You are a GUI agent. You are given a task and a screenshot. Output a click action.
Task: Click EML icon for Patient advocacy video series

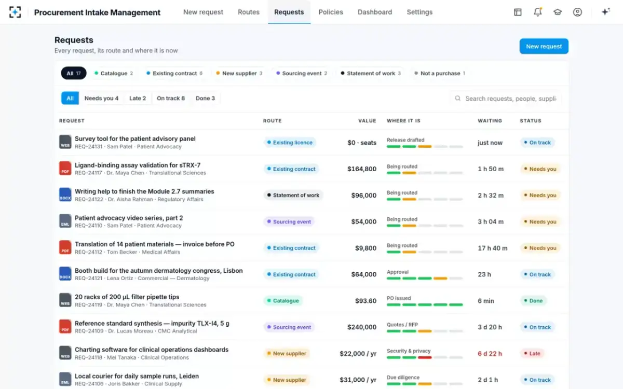click(65, 221)
